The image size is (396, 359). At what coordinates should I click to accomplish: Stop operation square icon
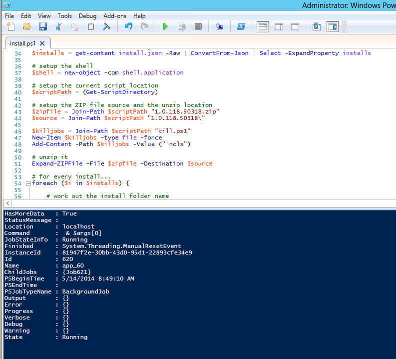(x=198, y=26)
